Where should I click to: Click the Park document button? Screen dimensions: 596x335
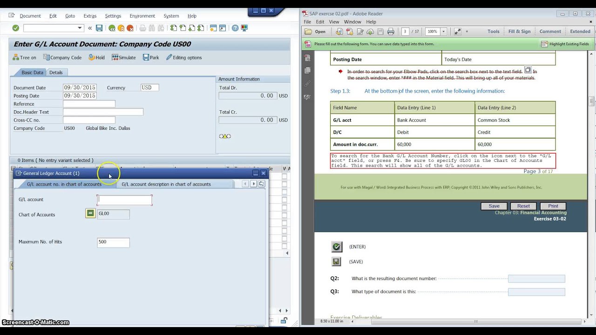[151, 58]
